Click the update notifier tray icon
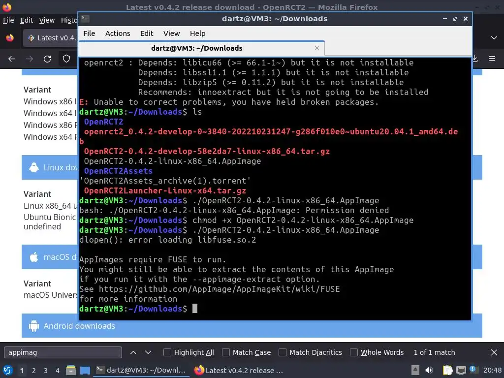504x378 pixels. (473, 370)
